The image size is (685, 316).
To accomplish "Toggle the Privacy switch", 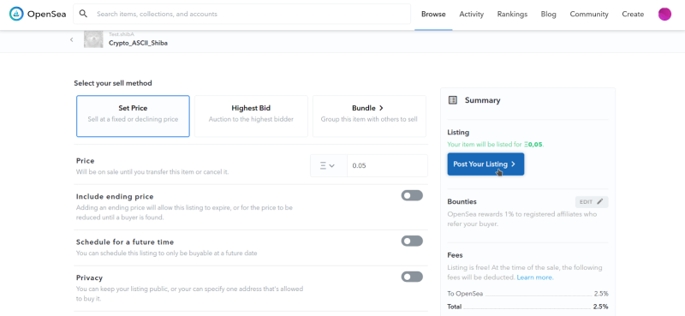I will (x=412, y=277).
